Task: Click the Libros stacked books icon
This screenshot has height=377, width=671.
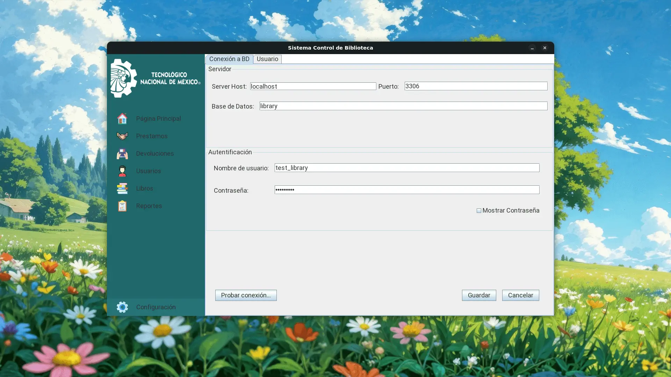Action: (x=122, y=188)
